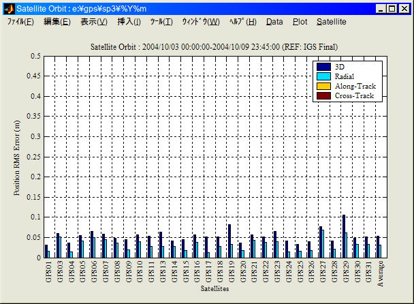This screenshot has height=304, width=414.
Task: Open the ヘルプ(H) menu
Action: (x=243, y=22)
